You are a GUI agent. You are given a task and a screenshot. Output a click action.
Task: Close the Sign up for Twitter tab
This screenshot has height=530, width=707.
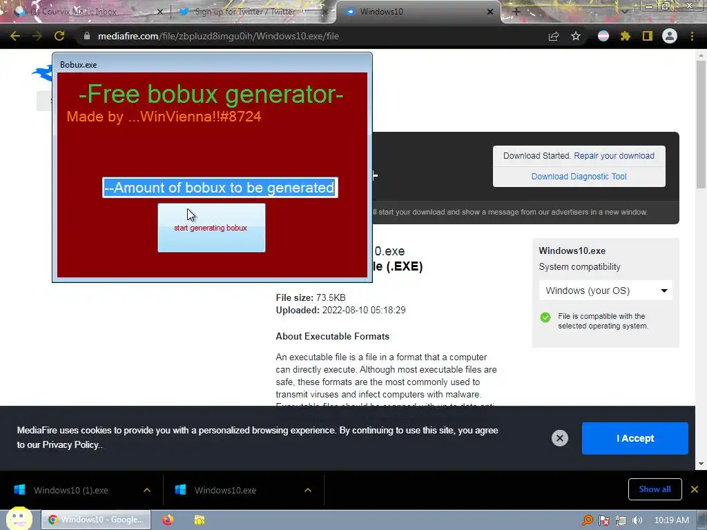[x=325, y=12]
